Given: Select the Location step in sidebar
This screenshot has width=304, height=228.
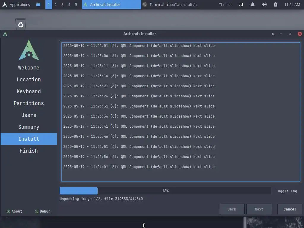Looking at the screenshot, I should pos(29,80).
